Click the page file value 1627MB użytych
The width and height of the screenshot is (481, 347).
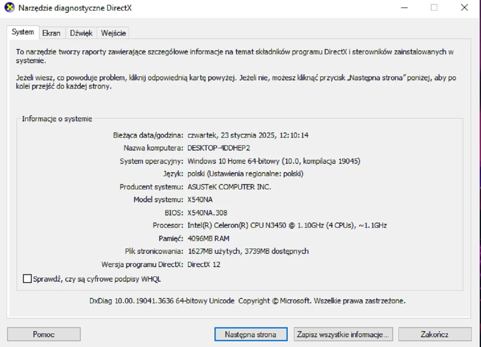pyautogui.click(x=248, y=251)
